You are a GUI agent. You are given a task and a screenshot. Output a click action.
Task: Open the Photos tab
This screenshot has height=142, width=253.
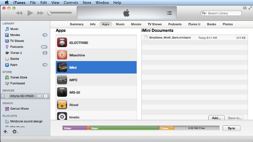[228, 24]
